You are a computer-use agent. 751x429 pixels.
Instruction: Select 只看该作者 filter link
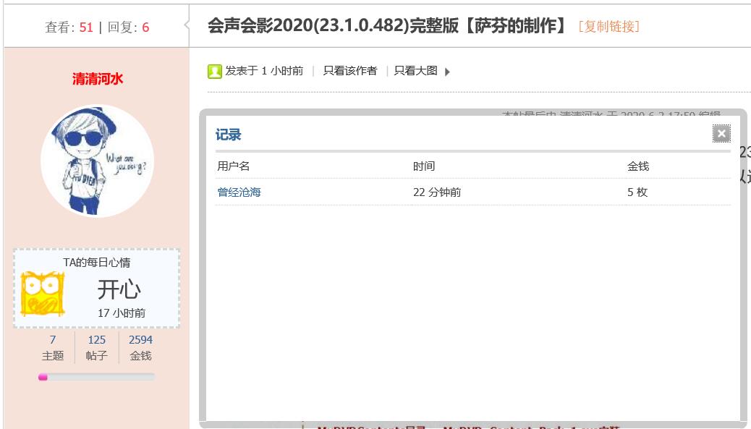pyautogui.click(x=350, y=71)
